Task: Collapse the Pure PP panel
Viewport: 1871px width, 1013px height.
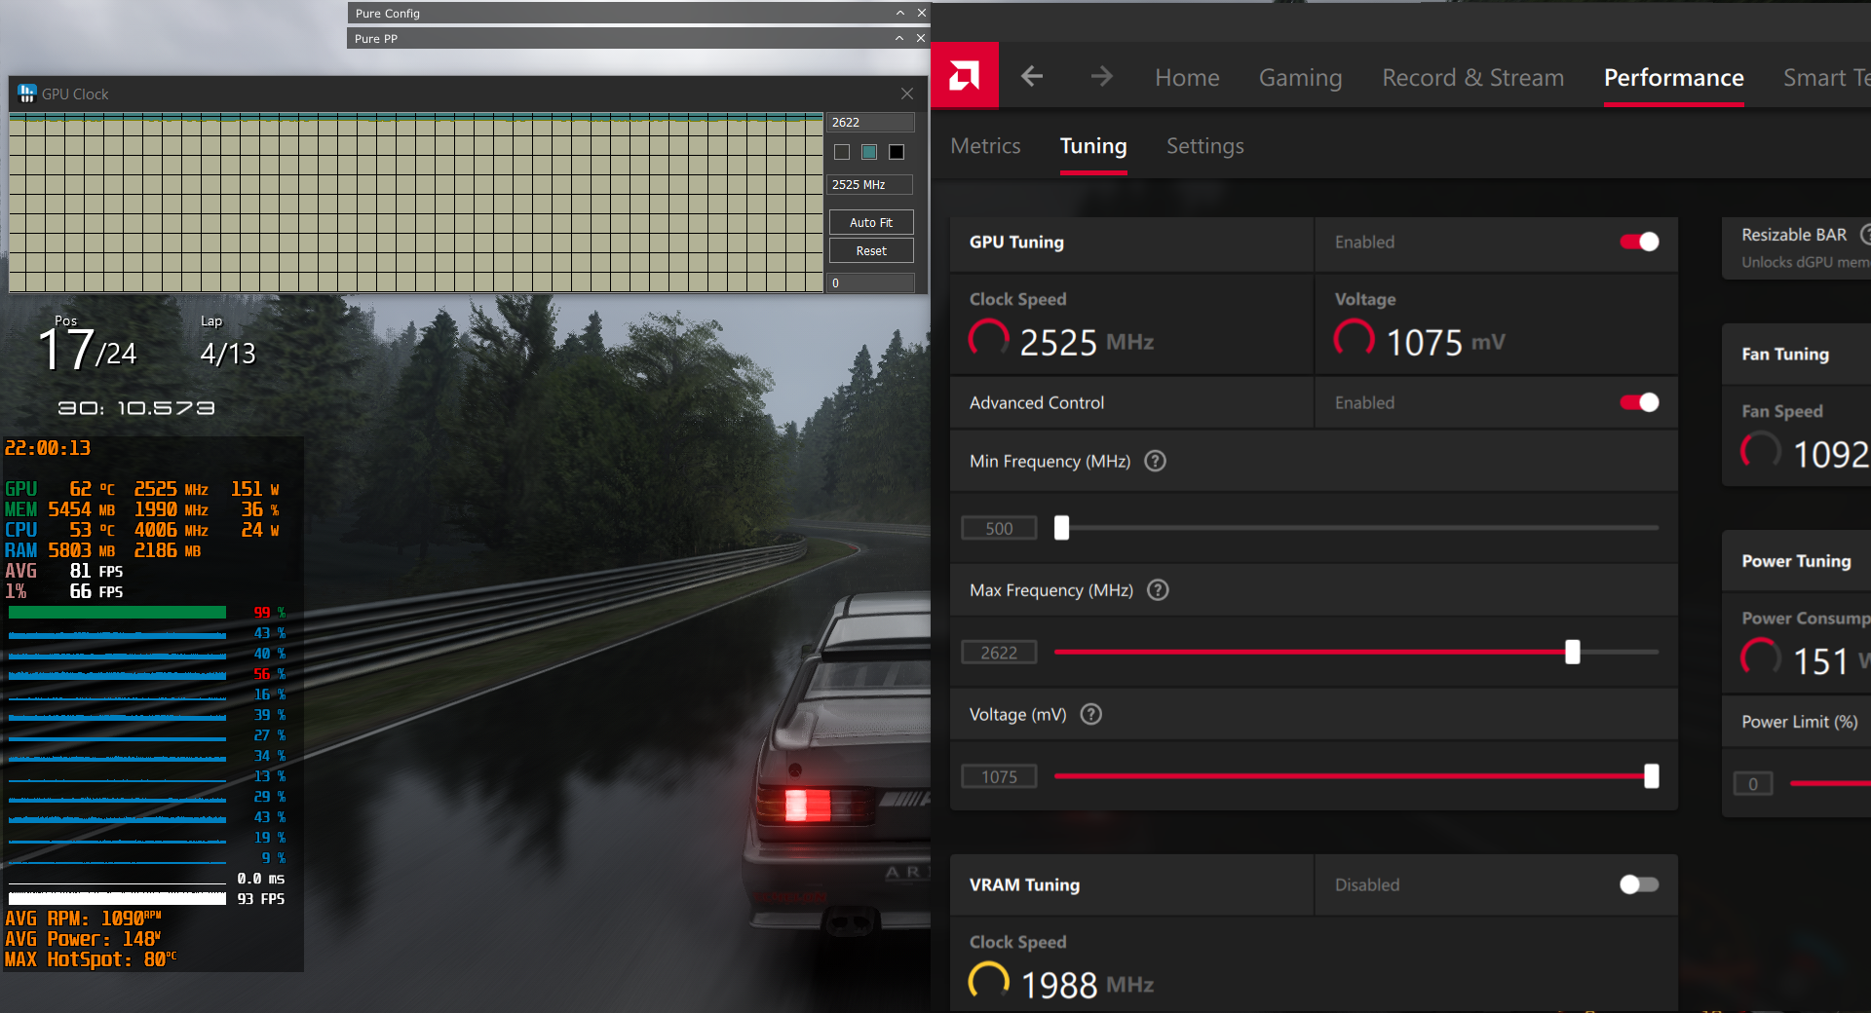Action: [899, 38]
